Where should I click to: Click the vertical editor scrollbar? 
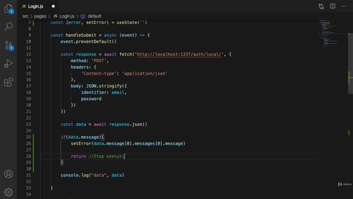coord(350,63)
